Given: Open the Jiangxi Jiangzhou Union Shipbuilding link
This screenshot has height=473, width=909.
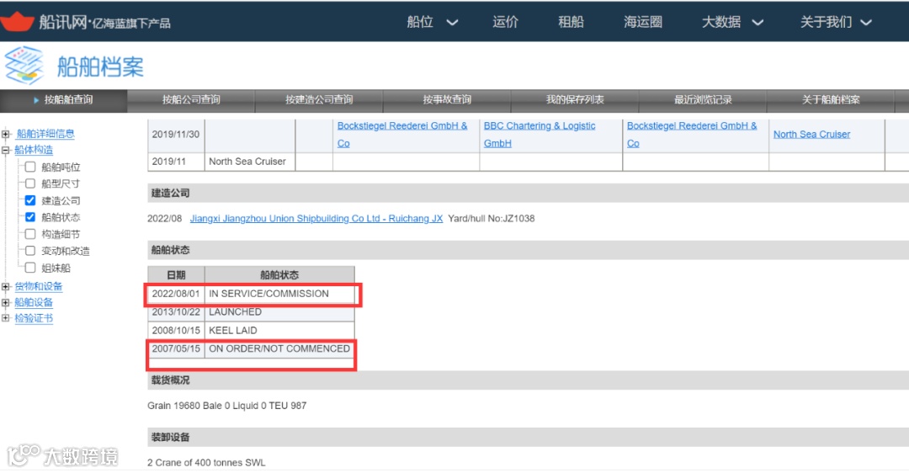Looking at the screenshot, I should (316, 219).
